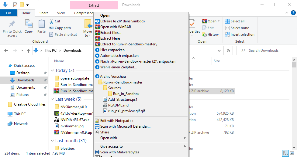Click the Paste clipboard icon

tap(41, 24)
